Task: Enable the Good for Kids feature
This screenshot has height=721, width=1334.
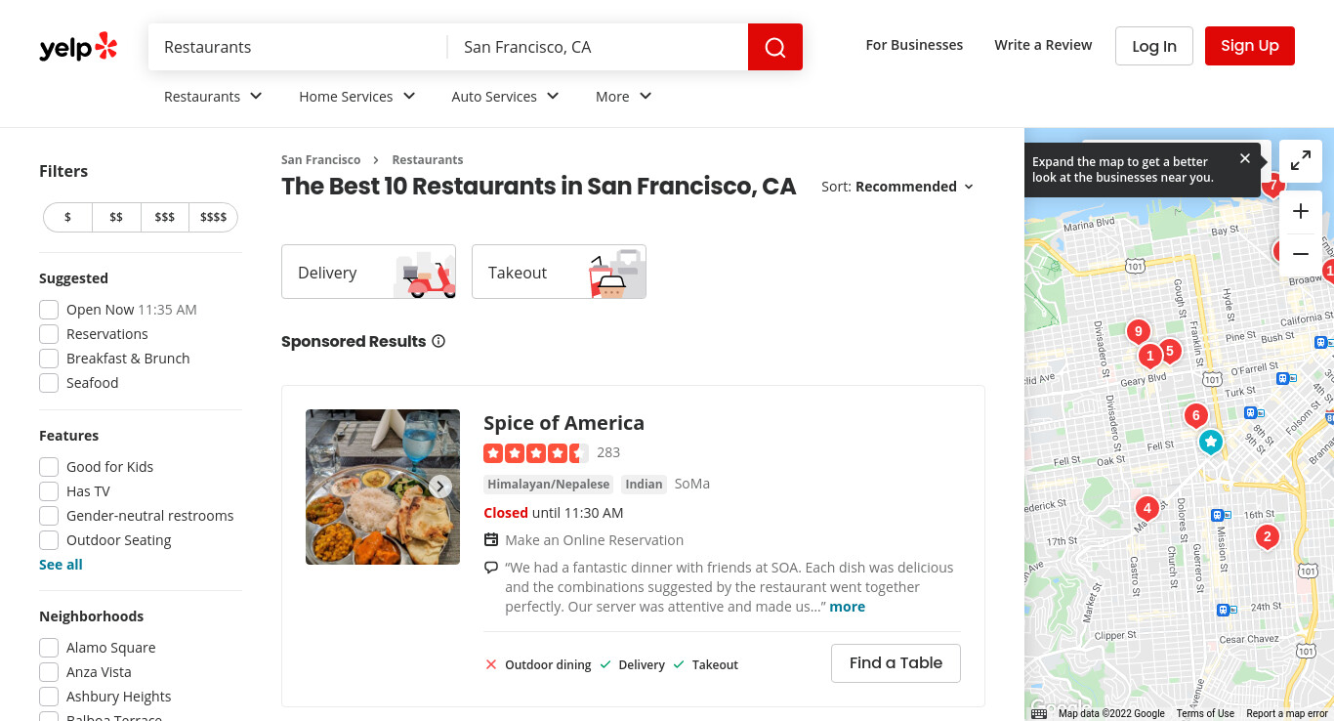Action: (49, 467)
